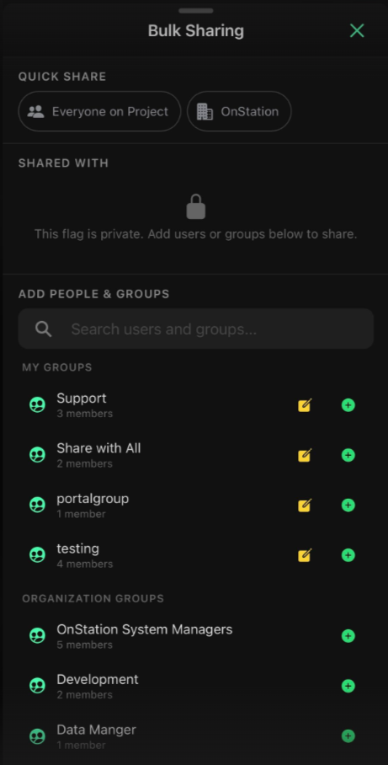Image resolution: width=388 pixels, height=765 pixels.
Task: Click the search magnifier icon
Action: (44, 329)
